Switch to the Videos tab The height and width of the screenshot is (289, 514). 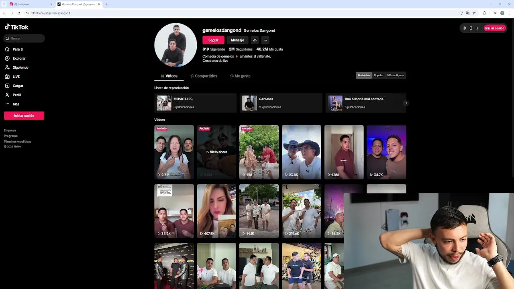pyautogui.click(x=169, y=76)
